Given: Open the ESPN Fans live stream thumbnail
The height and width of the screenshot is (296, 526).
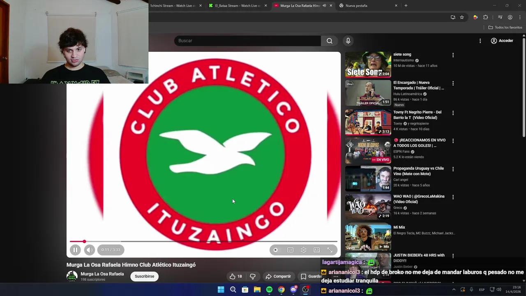Looking at the screenshot, I should pyautogui.click(x=368, y=150).
